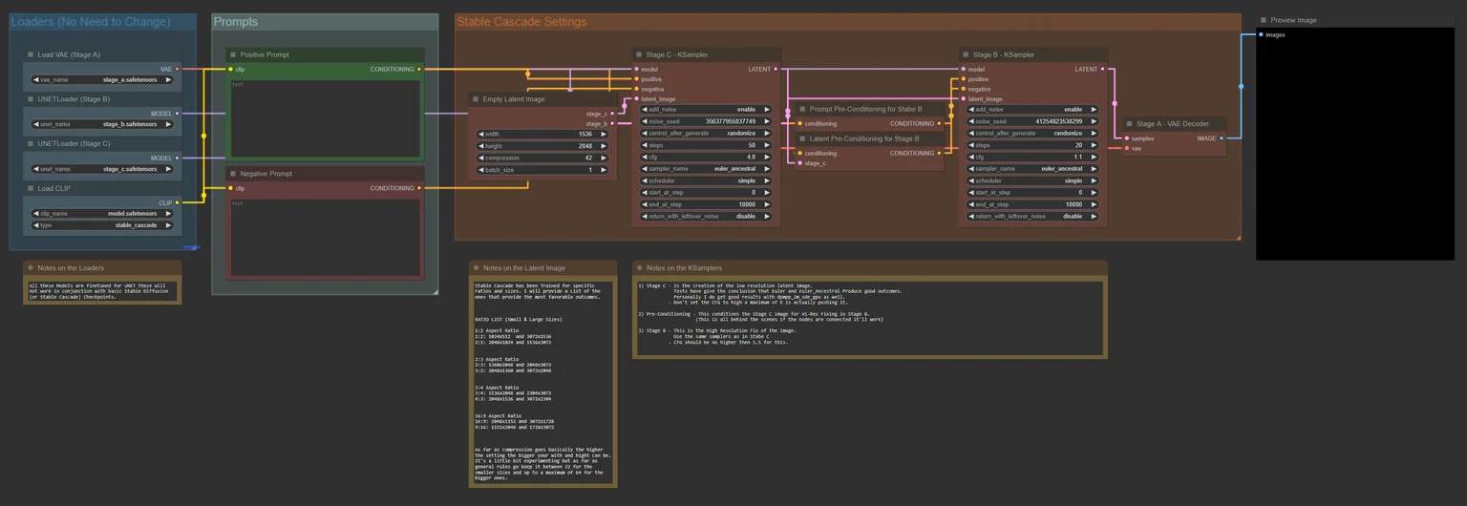The image size is (1467, 506).
Task: Collapse the Preview Image node
Action: click(1264, 20)
